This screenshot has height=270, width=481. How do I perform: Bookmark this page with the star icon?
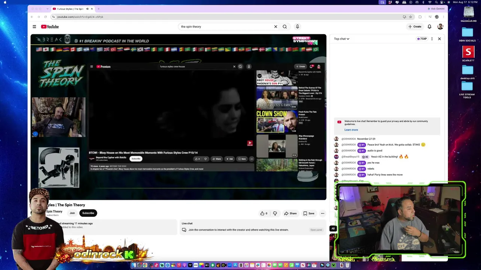point(410,17)
